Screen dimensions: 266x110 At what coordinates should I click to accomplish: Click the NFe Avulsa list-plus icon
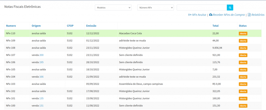click(x=190, y=15)
